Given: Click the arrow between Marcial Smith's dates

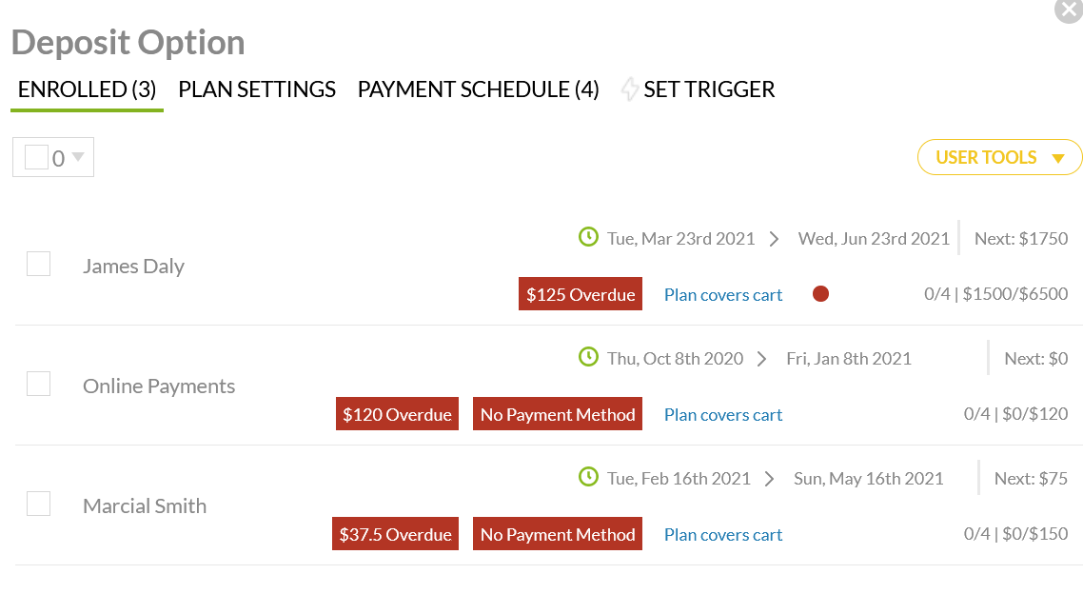Looking at the screenshot, I should [x=770, y=479].
